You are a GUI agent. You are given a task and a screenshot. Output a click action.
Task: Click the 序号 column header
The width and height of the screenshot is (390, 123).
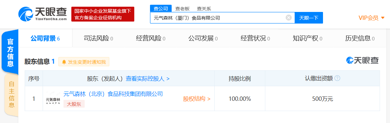click(34, 79)
